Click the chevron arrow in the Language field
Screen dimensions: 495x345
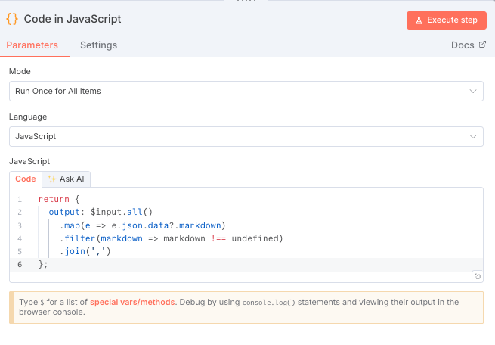pos(473,136)
